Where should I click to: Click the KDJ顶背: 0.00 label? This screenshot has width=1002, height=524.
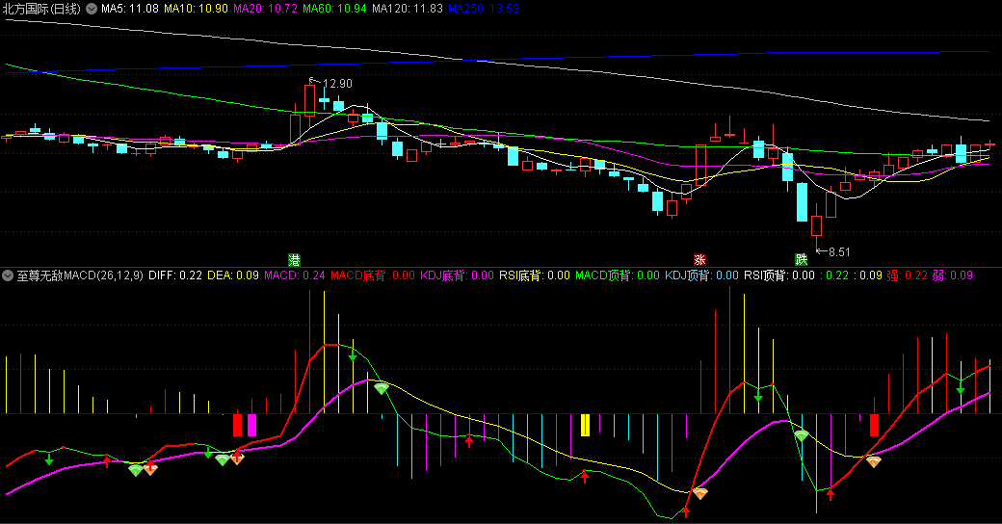coord(701,275)
